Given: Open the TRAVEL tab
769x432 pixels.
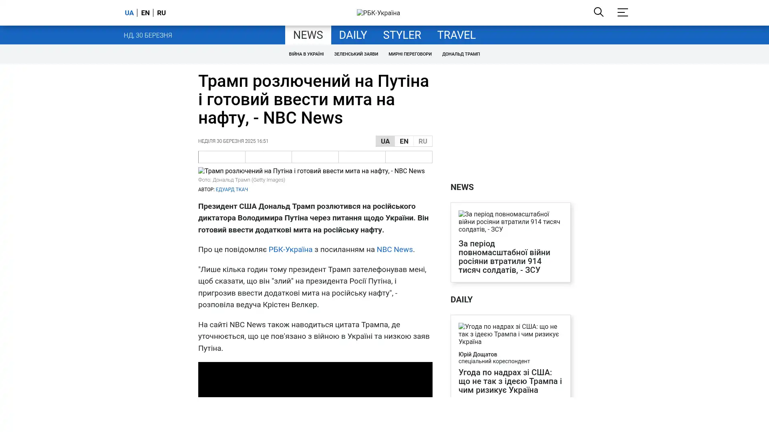Looking at the screenshot, I should tap(456, 35).
